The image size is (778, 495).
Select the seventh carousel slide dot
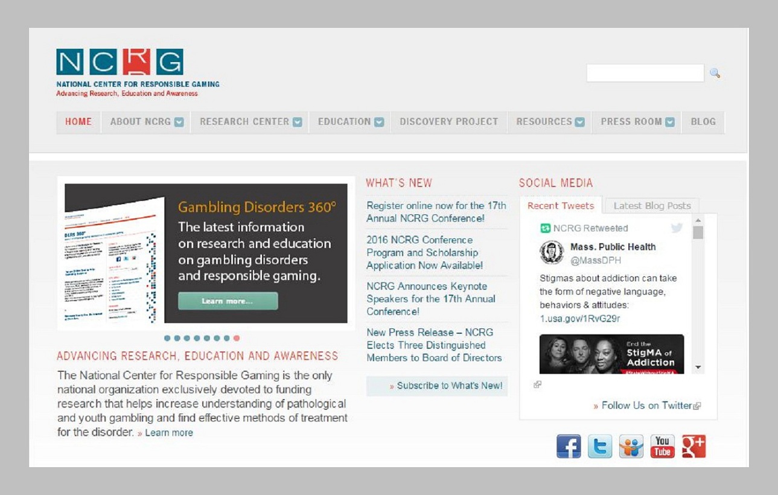(227, 338)
